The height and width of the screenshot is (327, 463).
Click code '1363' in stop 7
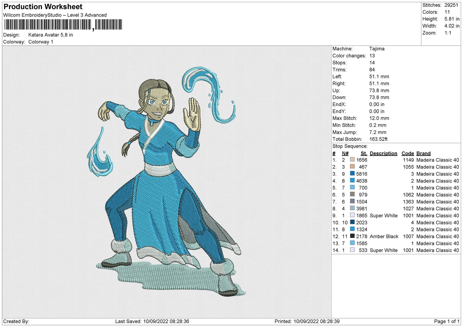click(409, 202)
